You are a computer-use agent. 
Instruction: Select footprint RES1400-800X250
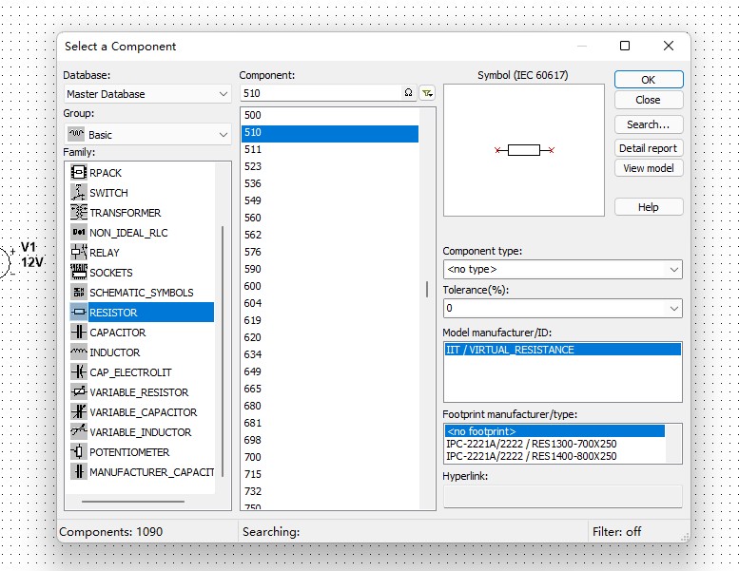(x=554, y=456)
